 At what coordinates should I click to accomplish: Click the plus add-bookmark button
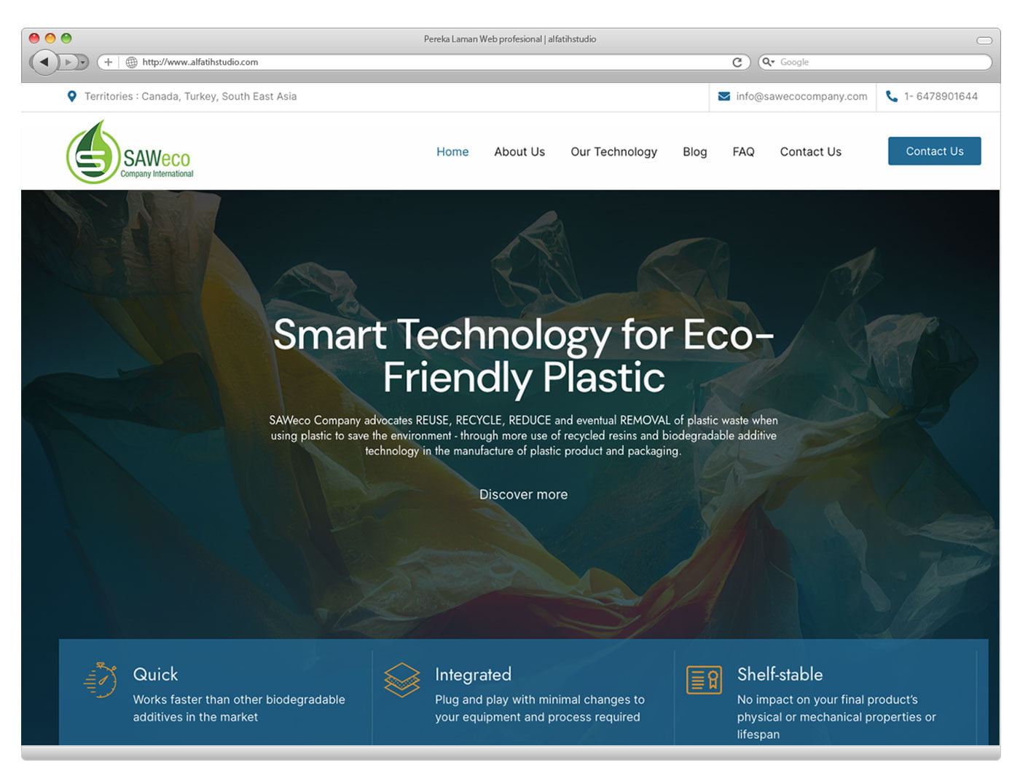pos(108,62)
